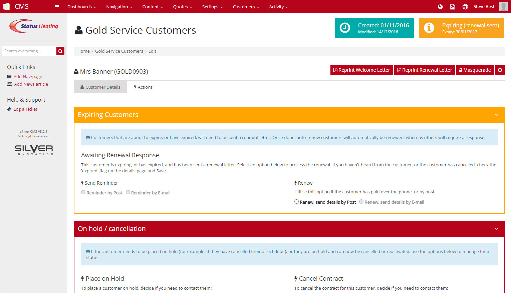Click the Place on Hold heading
Image resolution: width=511 pixels, height=293 pixels.
(x=105, y=279)
